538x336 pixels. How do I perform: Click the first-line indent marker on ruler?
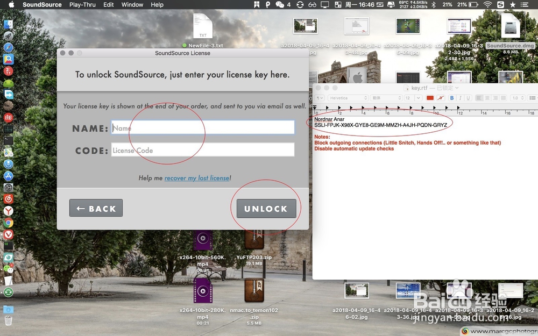(315, 108)
